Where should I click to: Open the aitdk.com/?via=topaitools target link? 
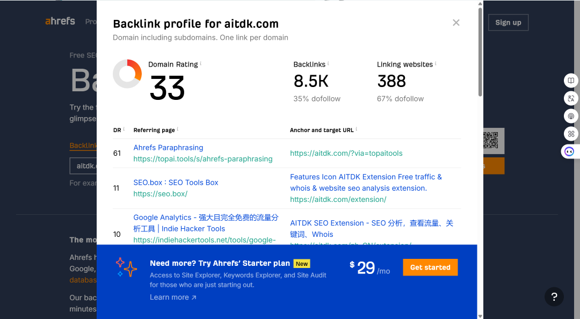point(346,153)
